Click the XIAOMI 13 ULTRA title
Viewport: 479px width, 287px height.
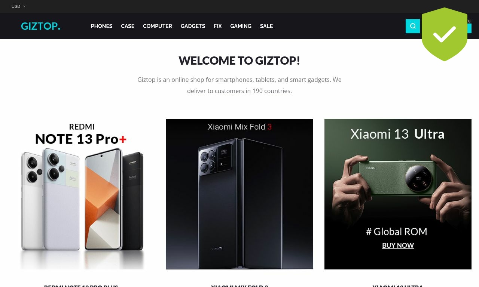coord(398,286)
